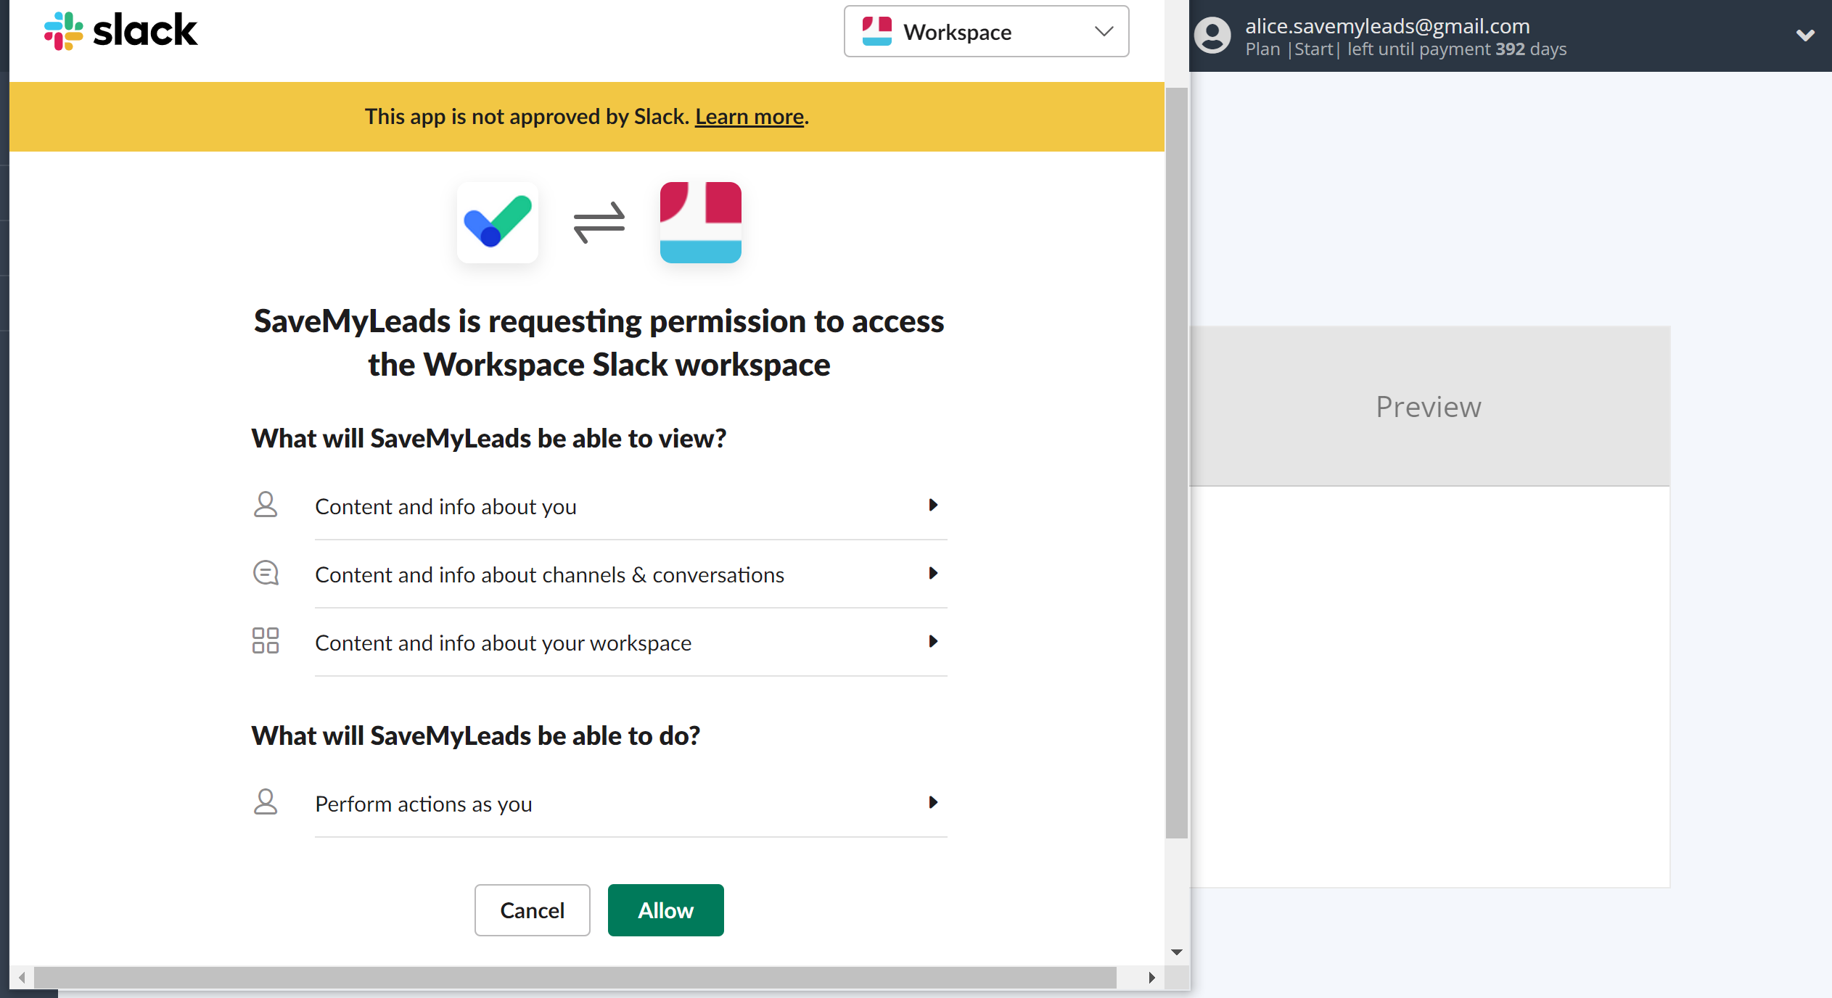Click 'What will SaveMyLeads be able to do?' heading
The width and height of the screenshot is (1832, 998).
tap(476, 735)
